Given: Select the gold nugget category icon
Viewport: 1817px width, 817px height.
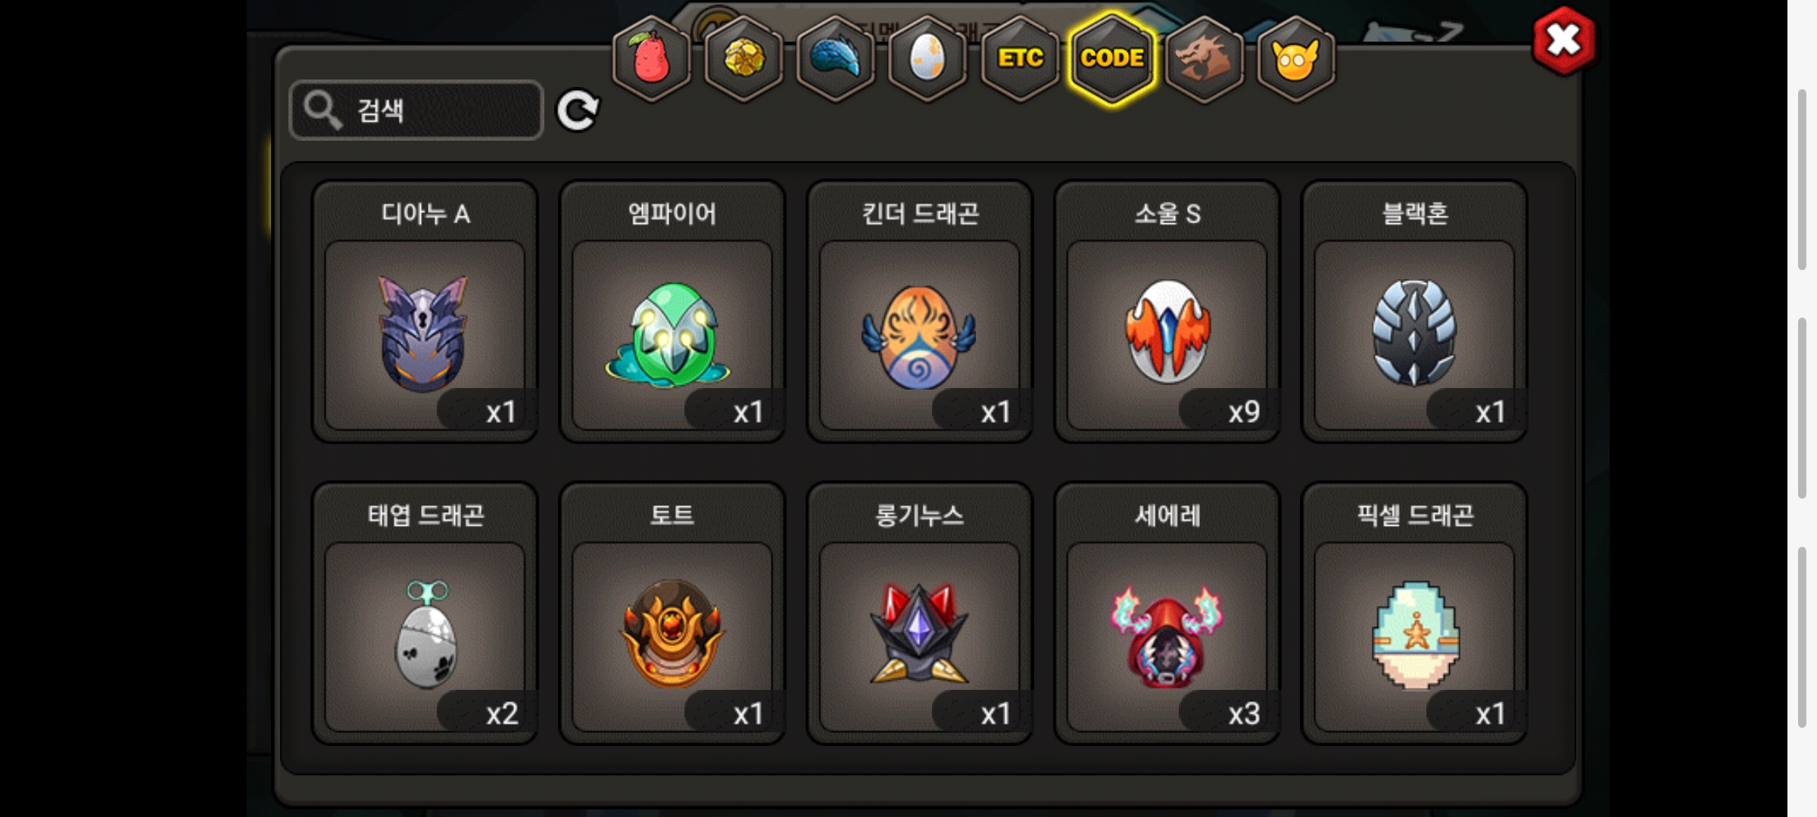Looking at the screenshot, I should click(743, 59).
